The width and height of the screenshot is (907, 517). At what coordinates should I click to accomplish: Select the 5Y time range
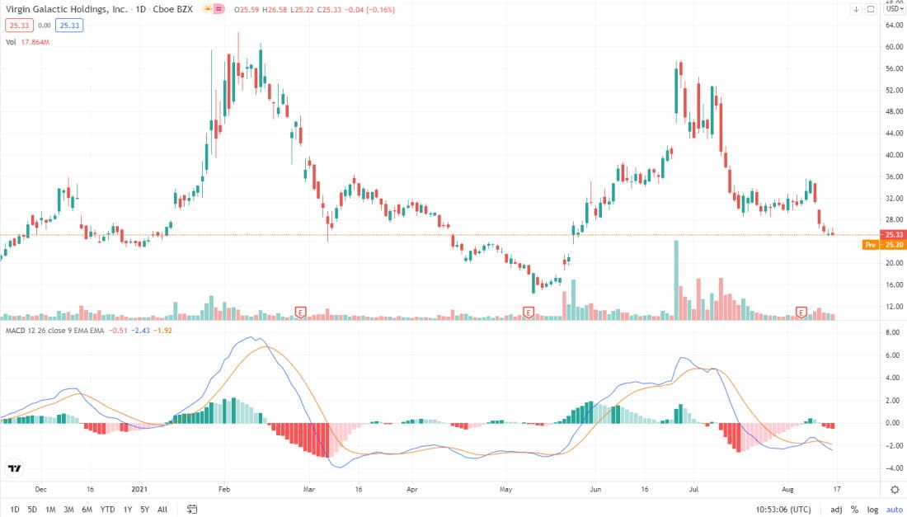(x=144, y=510)
